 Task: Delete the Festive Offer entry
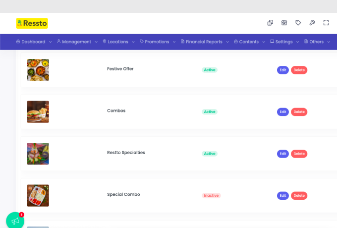299,70
